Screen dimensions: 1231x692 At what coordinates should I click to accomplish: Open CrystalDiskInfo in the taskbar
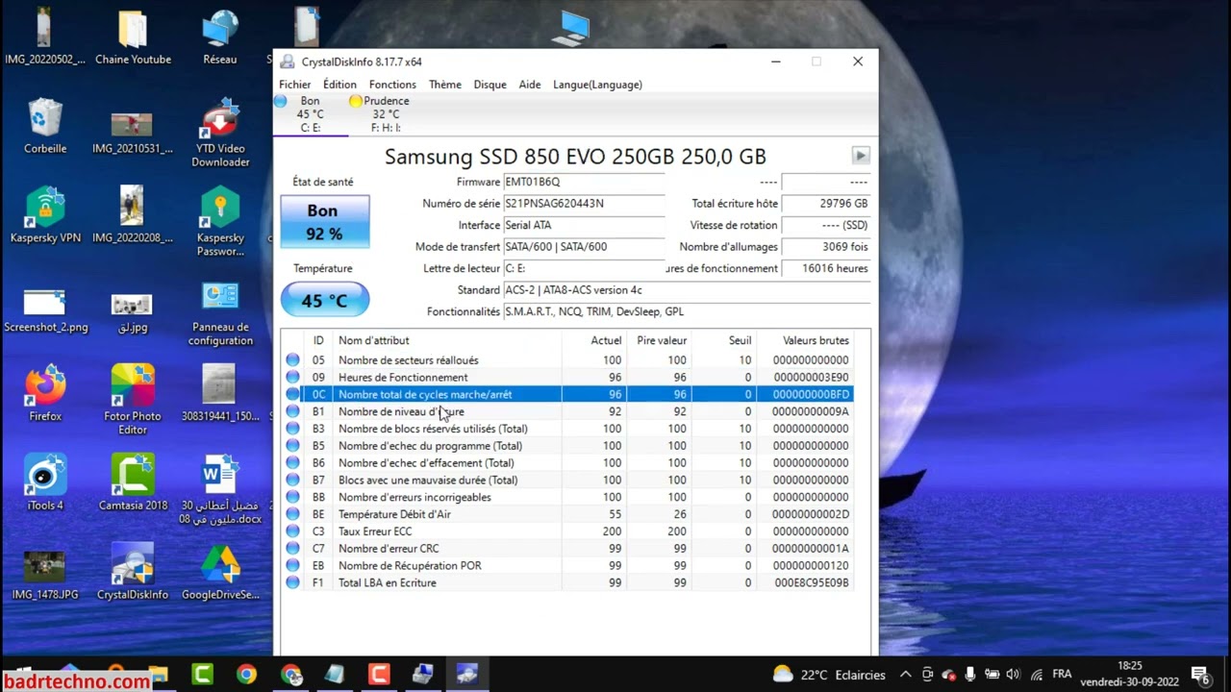tap(467, 674)
